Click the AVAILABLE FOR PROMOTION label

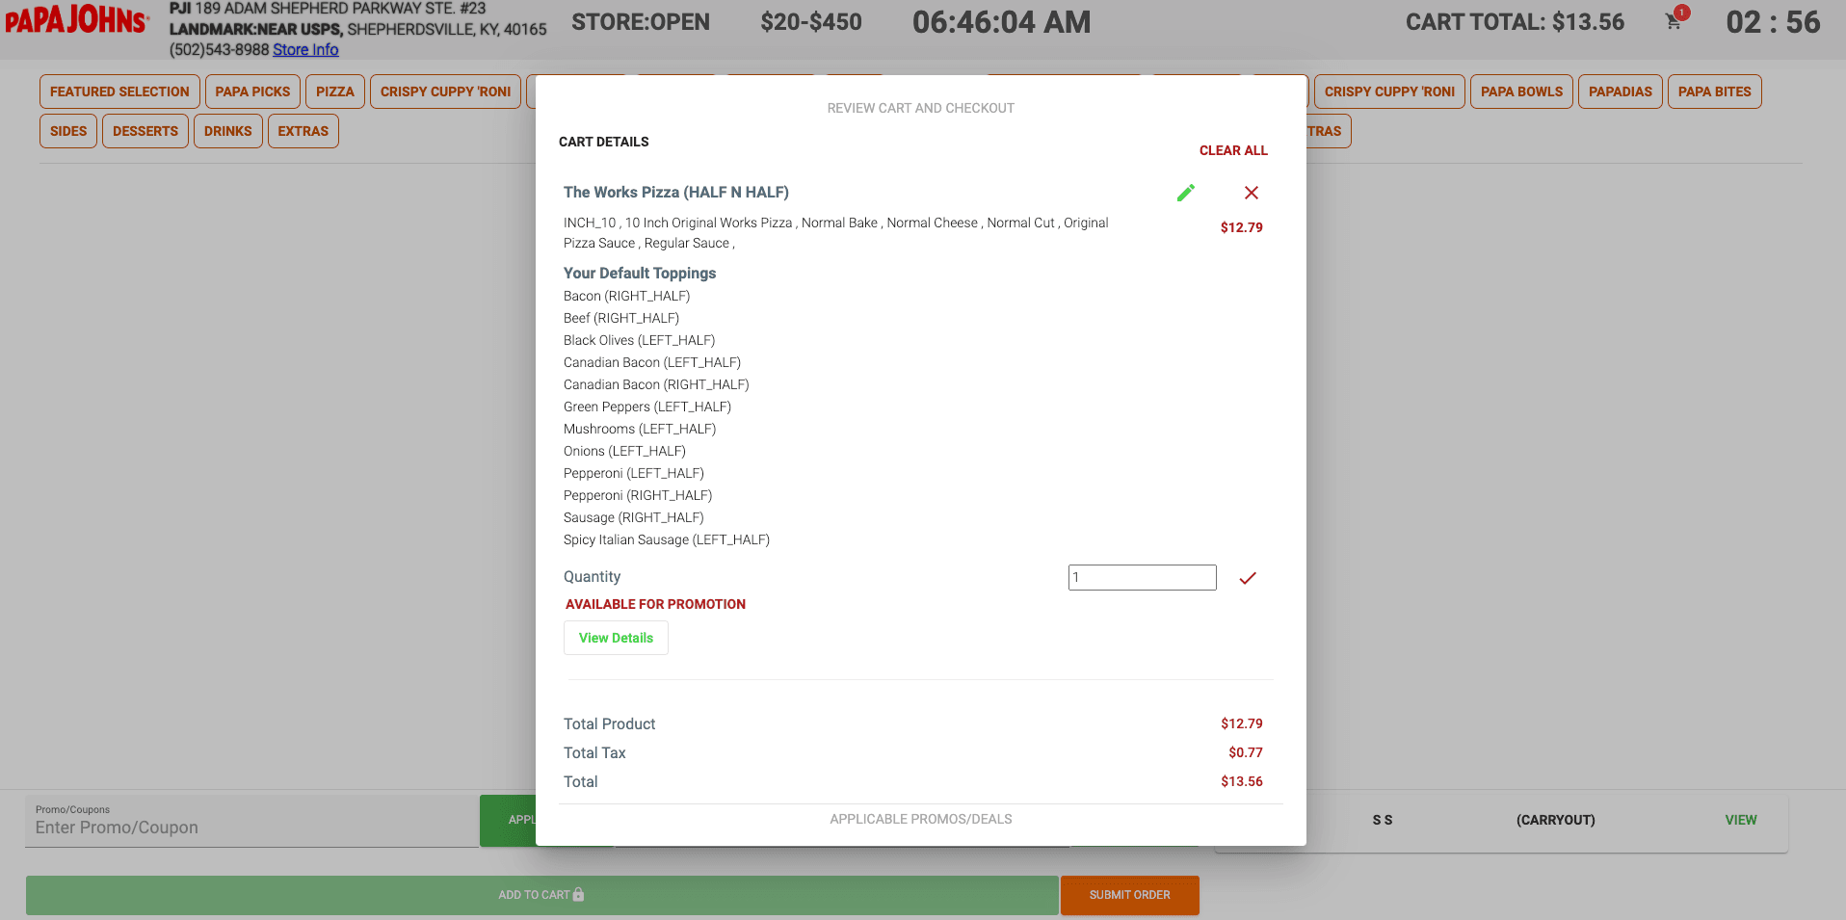pos(655,604)
